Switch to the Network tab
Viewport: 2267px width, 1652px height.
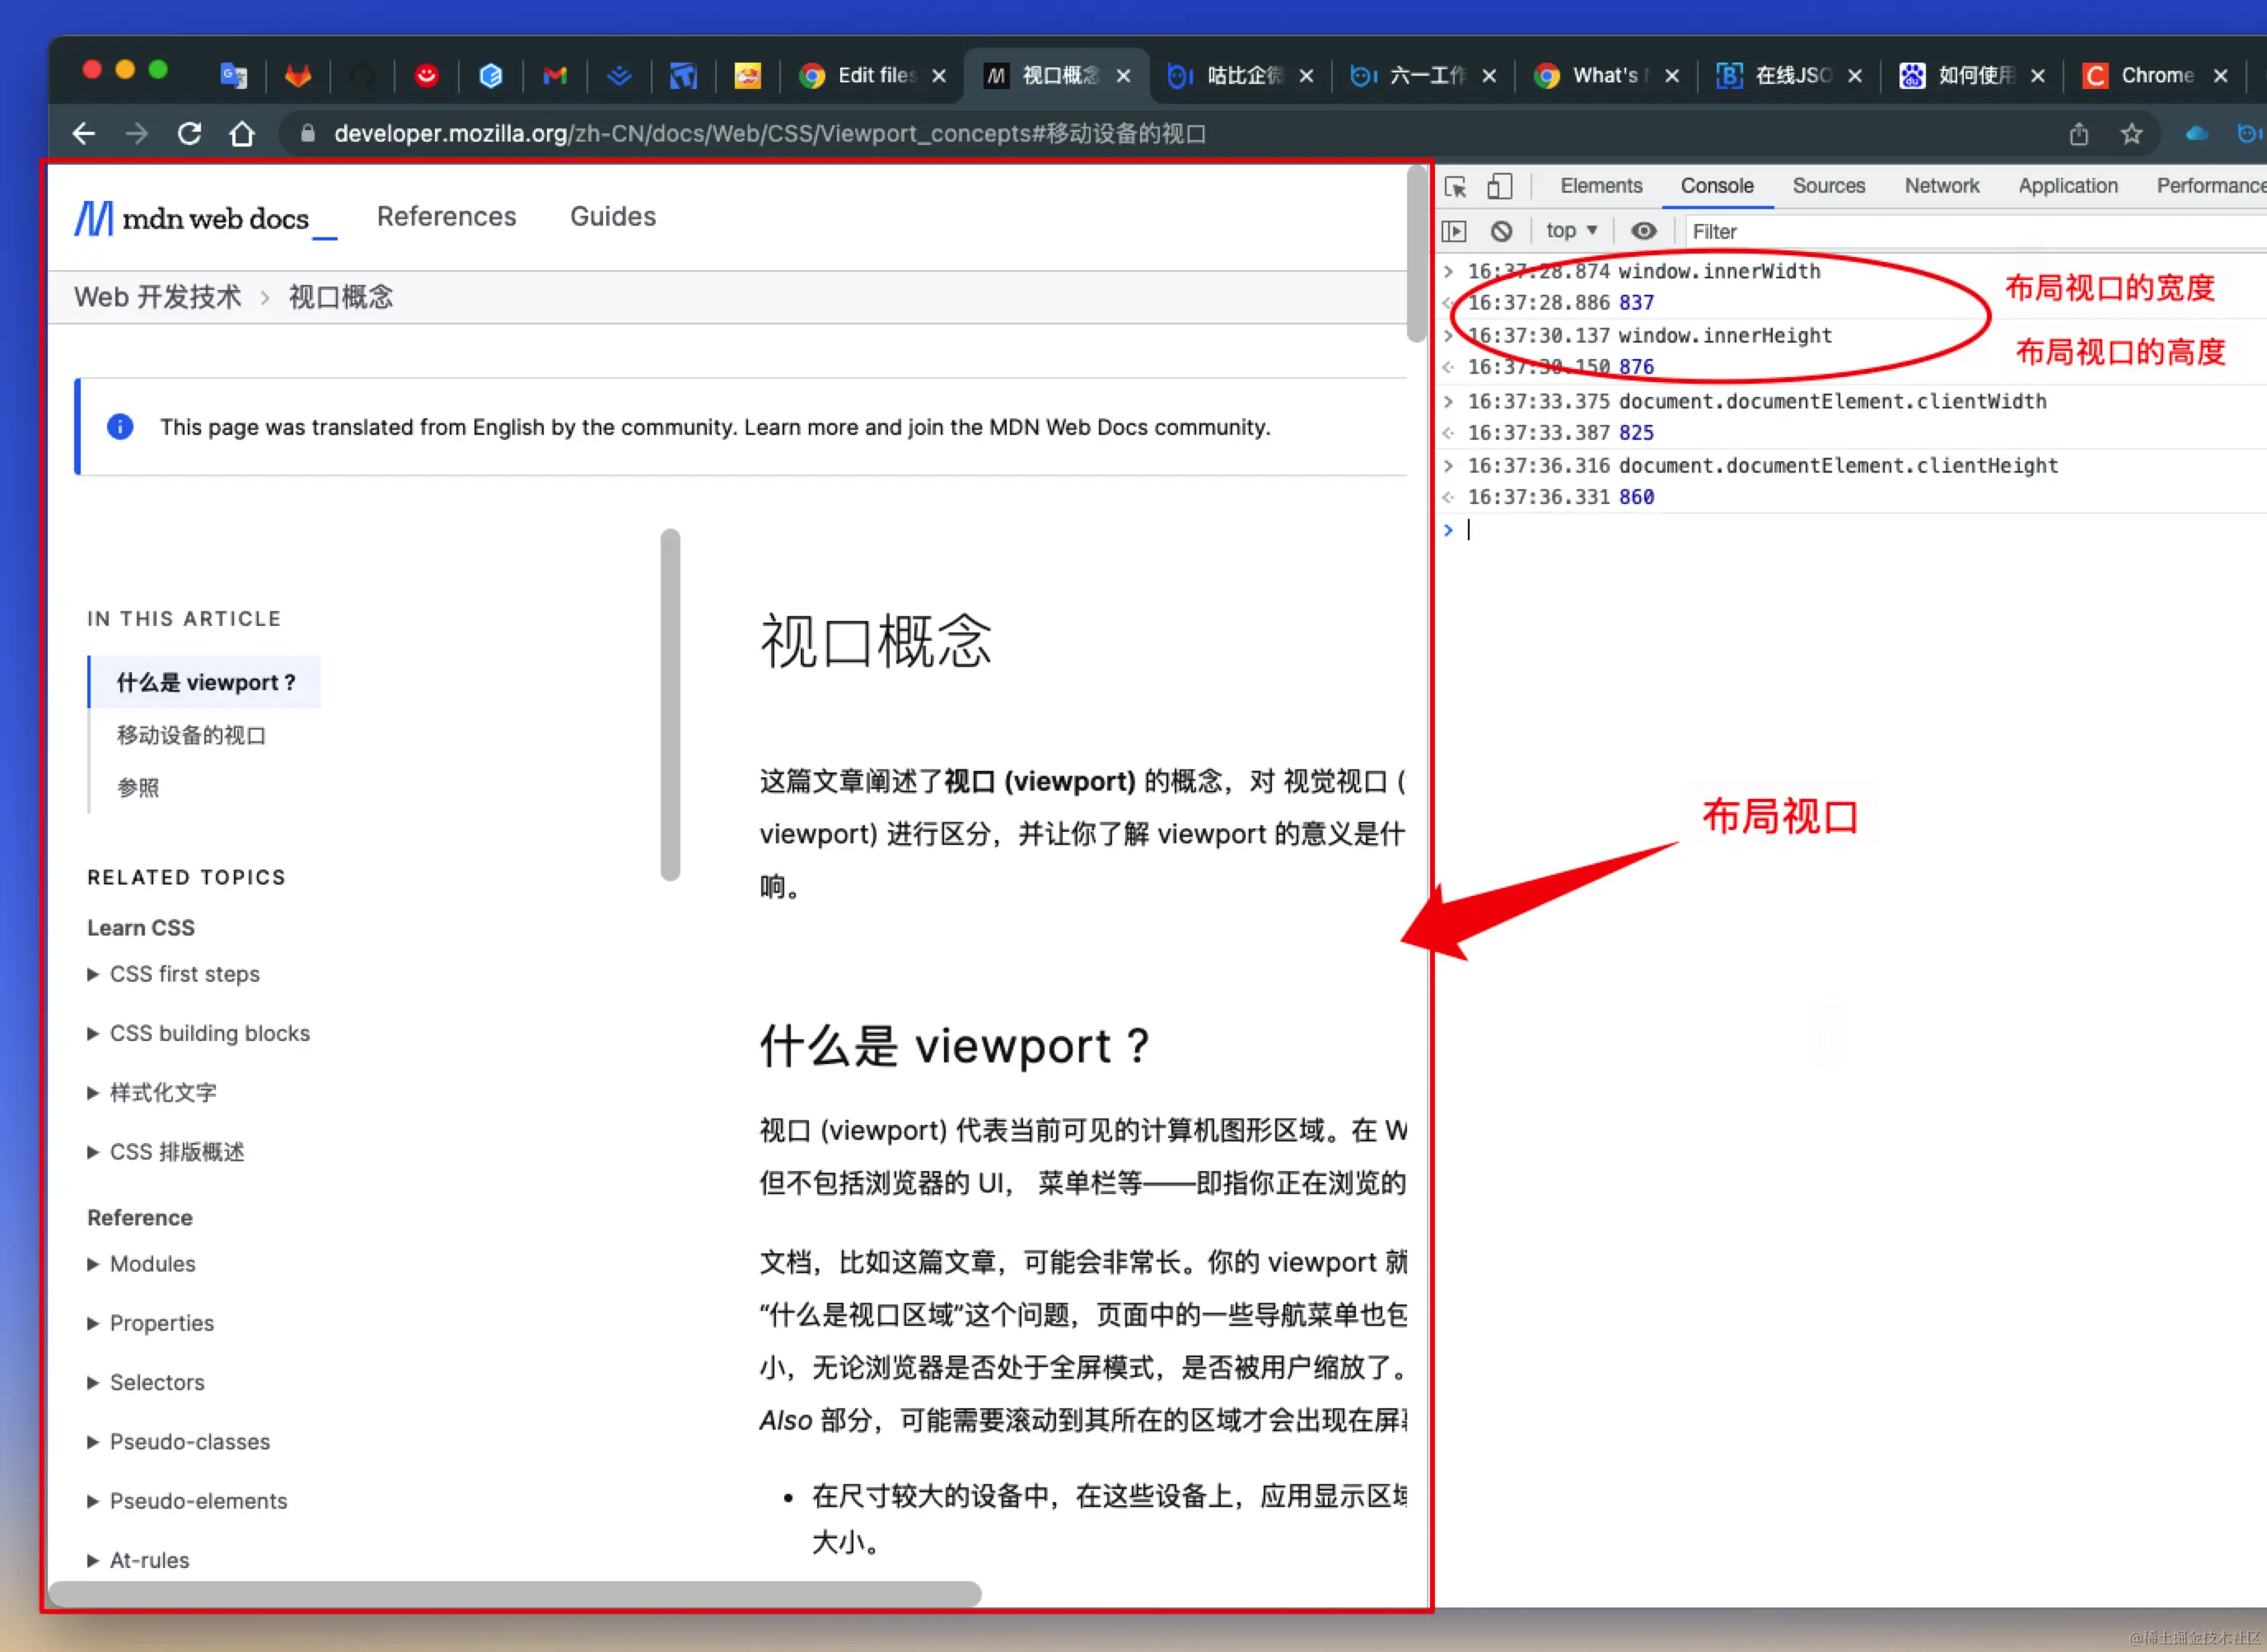(x=1941, y=186)
